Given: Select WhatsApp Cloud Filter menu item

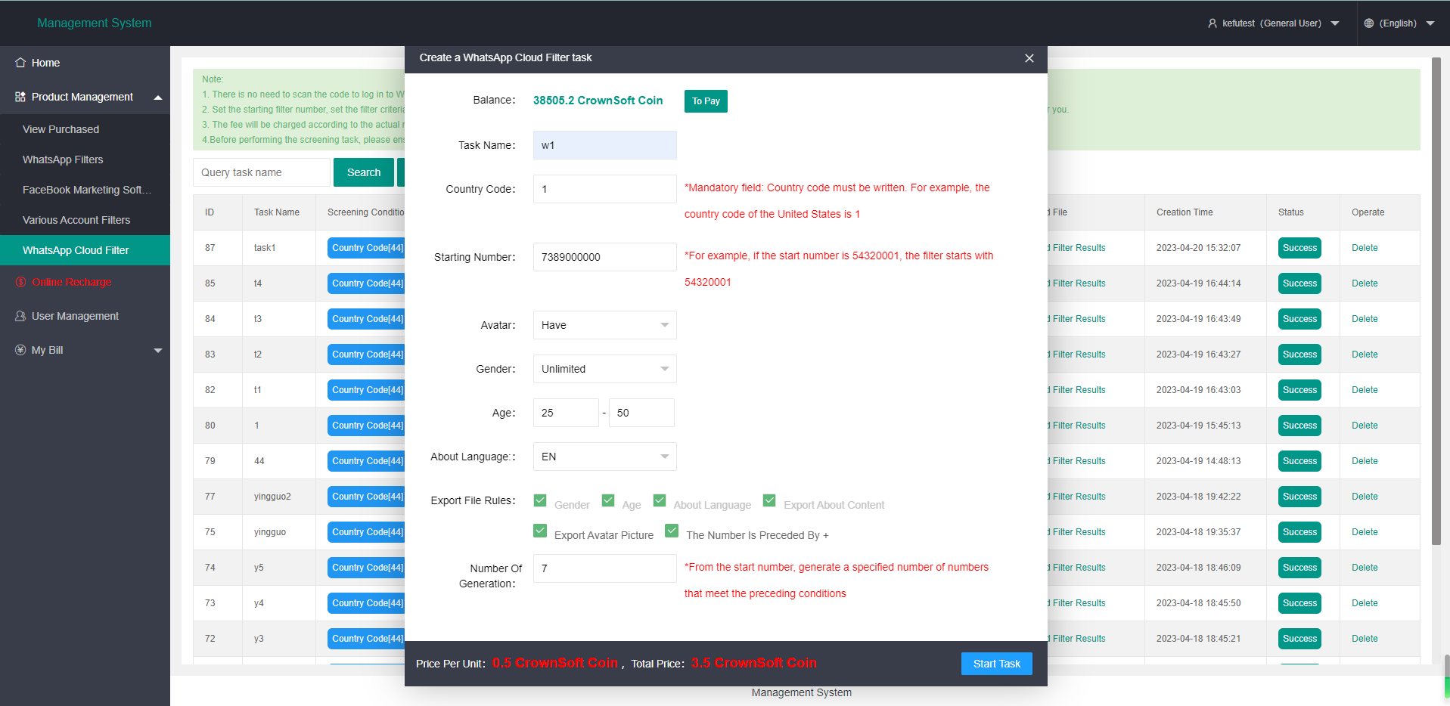Looking at the screenshot, I should pyautogui.click(x=85, y=250).
